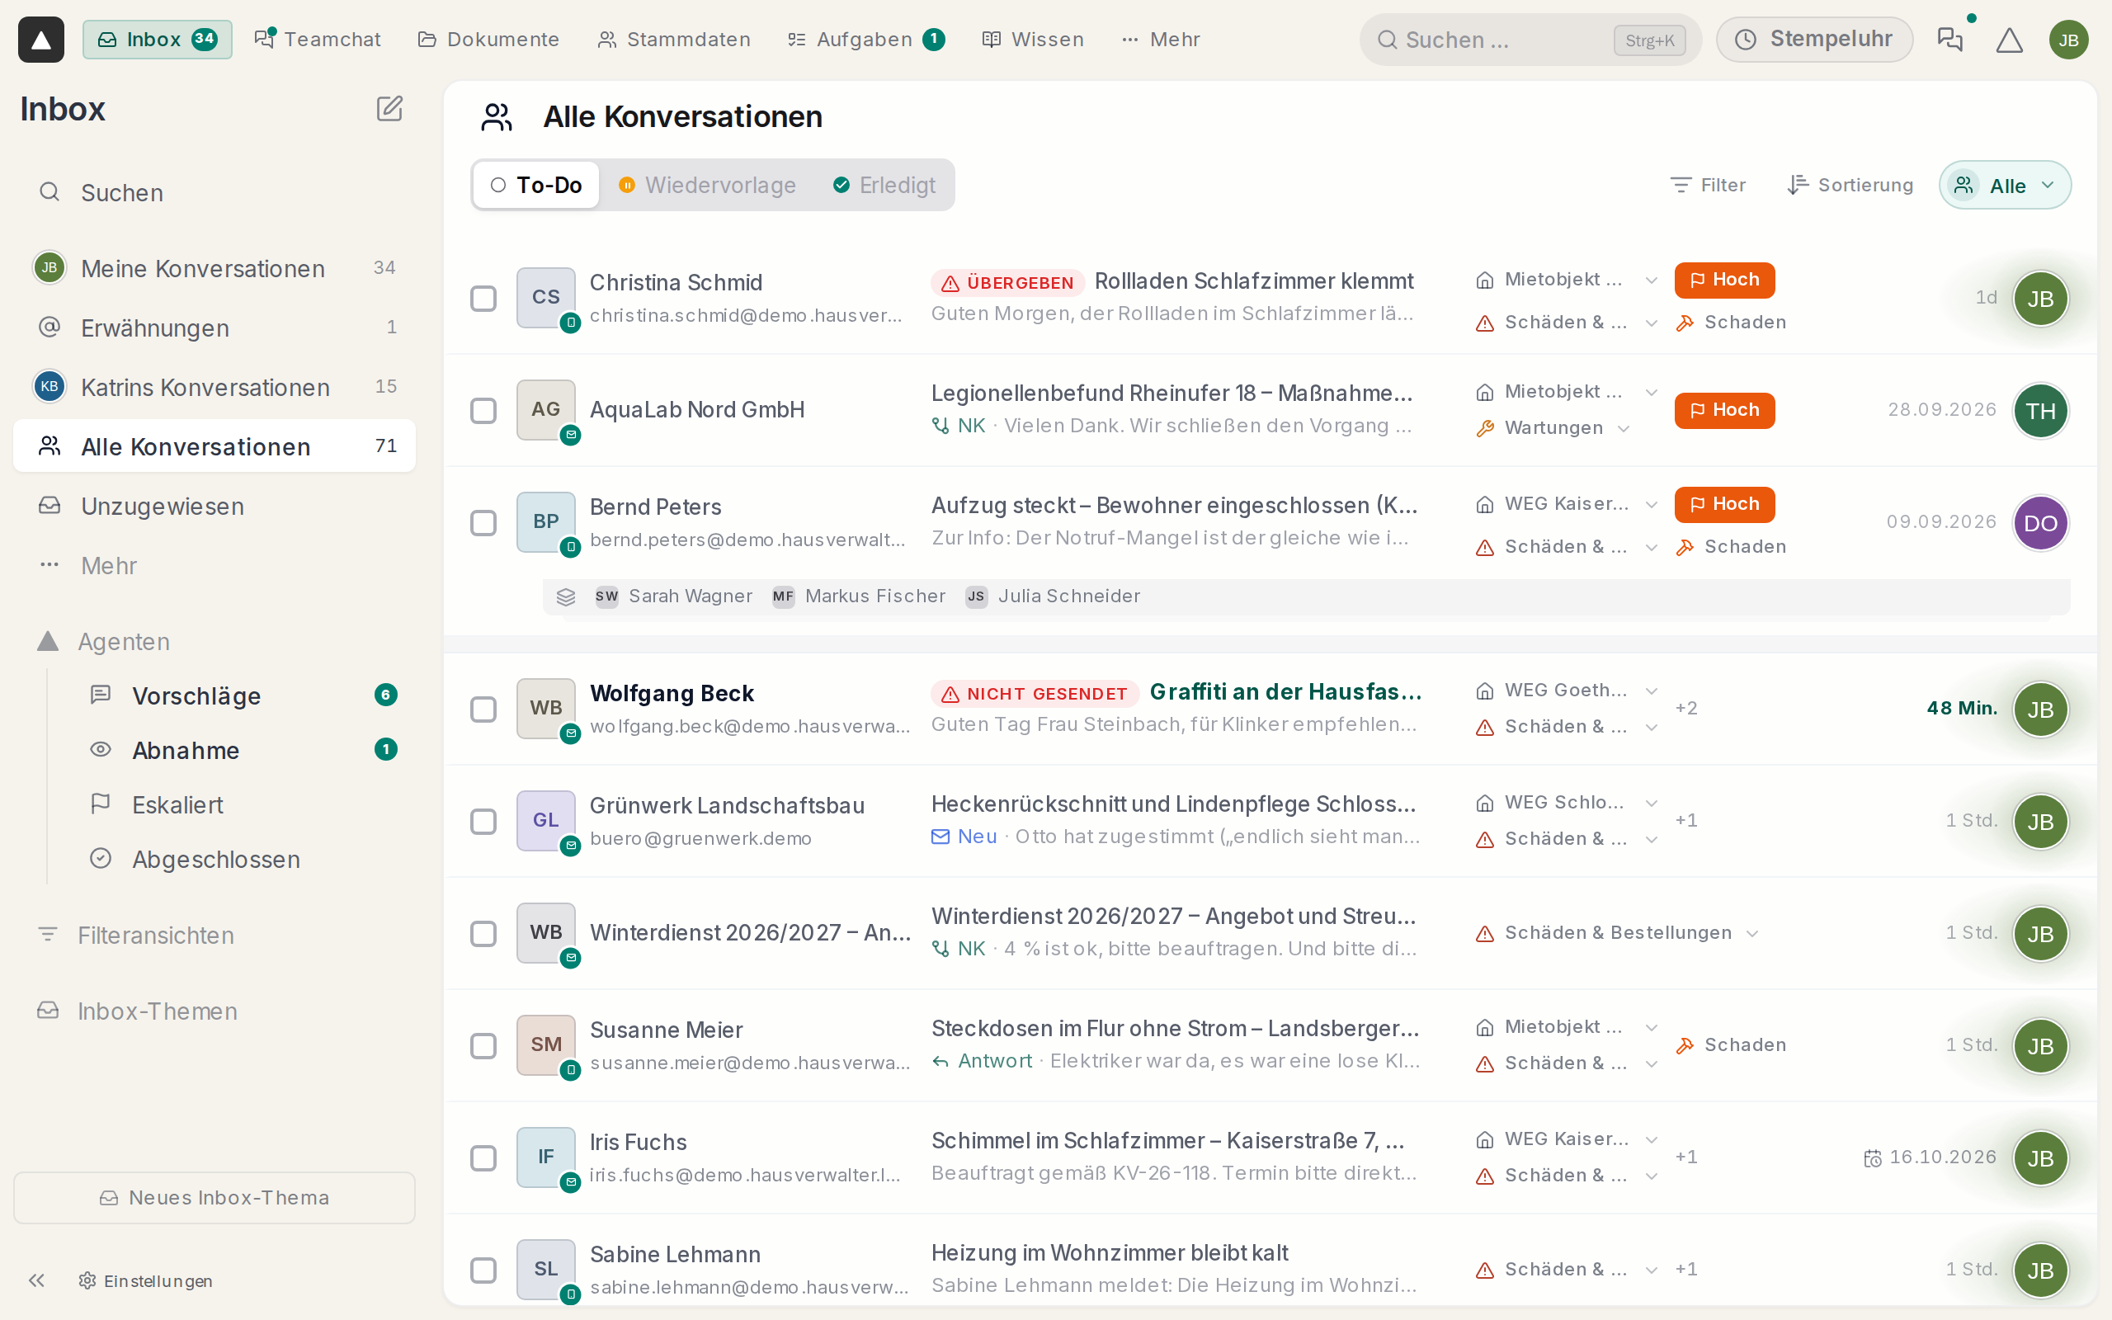This screenshot has height=1320, width=2112.
Task: Open Katrins Konversationen list
Action: coord(214,387)
